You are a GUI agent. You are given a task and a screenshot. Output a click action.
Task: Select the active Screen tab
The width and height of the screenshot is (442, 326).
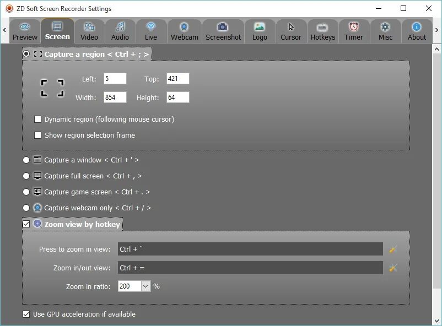[57, 31]
